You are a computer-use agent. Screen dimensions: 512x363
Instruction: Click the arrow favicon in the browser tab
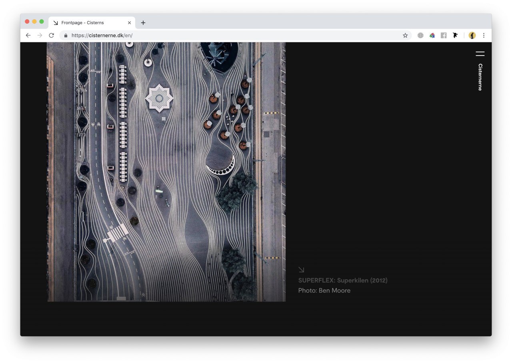tap(56, 23)
